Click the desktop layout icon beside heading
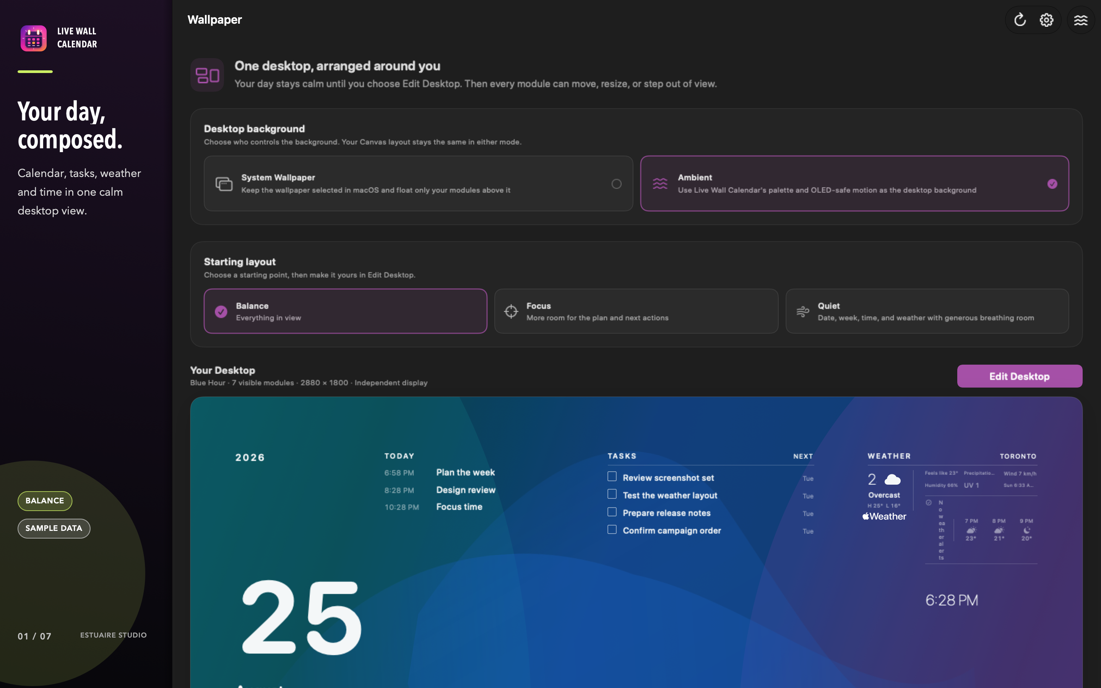Image resolution: width=1101 pixels, height=688 pixels. [x=207, y=75]
